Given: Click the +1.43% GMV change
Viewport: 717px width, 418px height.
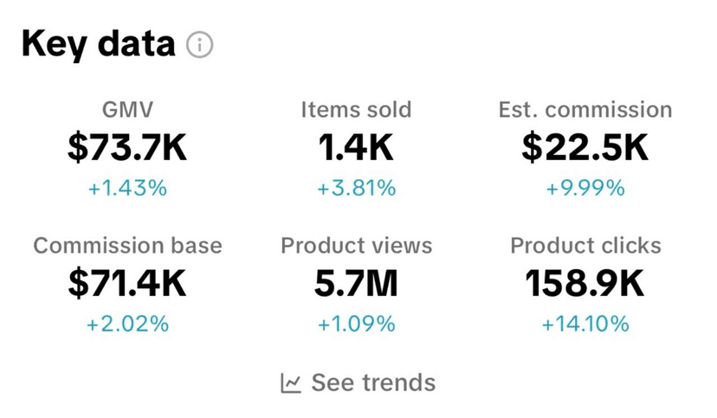Looking at the screenshot, I should (x=127, y=188).
